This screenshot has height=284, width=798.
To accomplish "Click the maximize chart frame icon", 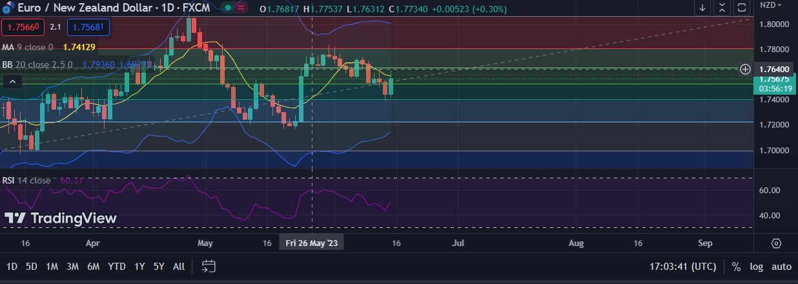I will (x=742, y=8).
